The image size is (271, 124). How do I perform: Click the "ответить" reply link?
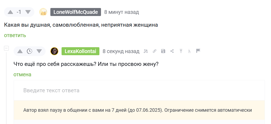tap(15, 35)
